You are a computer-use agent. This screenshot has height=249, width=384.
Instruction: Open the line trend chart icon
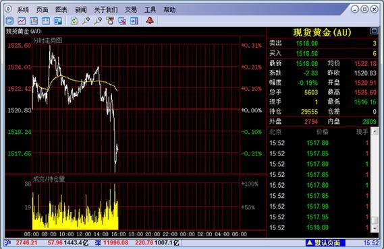(22, 21)
